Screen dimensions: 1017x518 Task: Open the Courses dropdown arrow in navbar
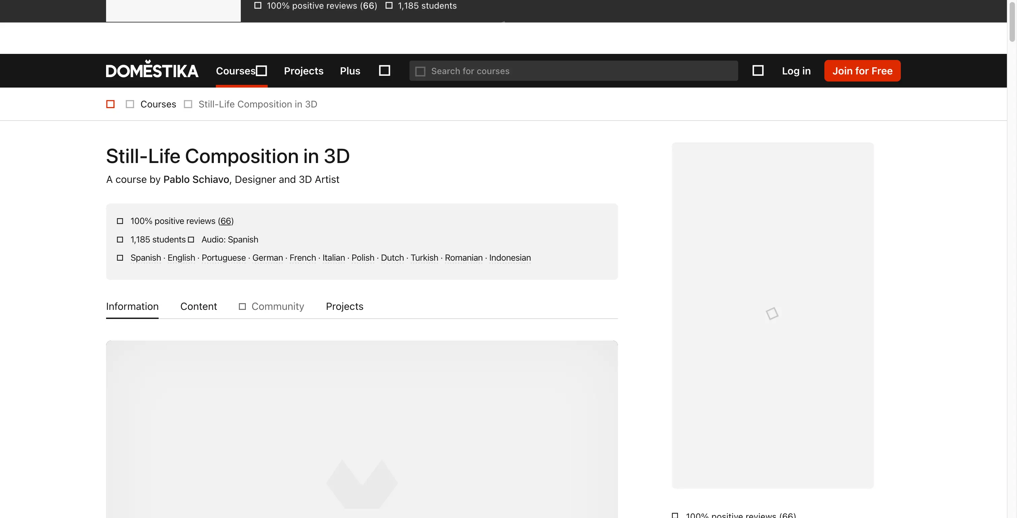coord(261,71)
